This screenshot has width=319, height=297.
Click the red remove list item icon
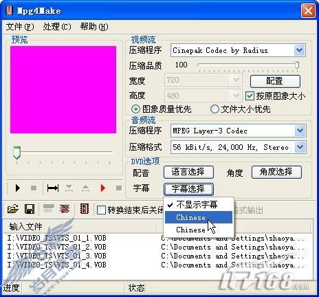(65, 209)
